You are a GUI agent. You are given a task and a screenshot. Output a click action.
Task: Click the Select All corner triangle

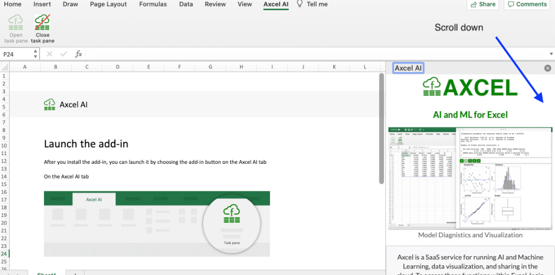pyautogui.click(x=4, y=67)
